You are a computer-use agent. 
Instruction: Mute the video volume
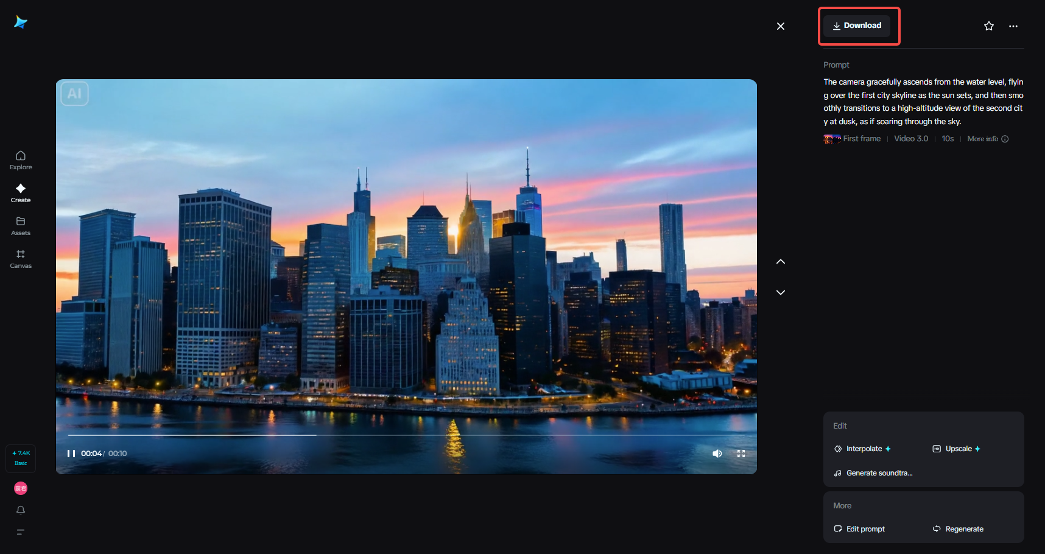pyautogui.click(x=717, y=454)
